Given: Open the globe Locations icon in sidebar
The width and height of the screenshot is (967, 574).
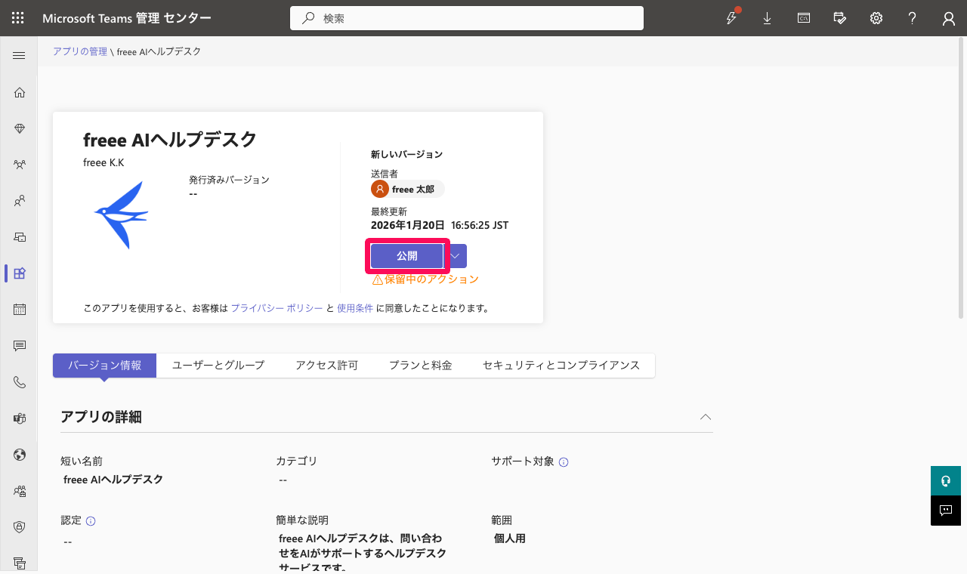Looking at the screenshot, I should tap(20, 455).
